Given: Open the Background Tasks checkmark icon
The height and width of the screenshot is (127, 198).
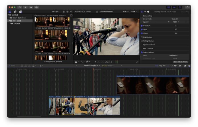Looking at the screenshot, I should [x=36, y=7].
